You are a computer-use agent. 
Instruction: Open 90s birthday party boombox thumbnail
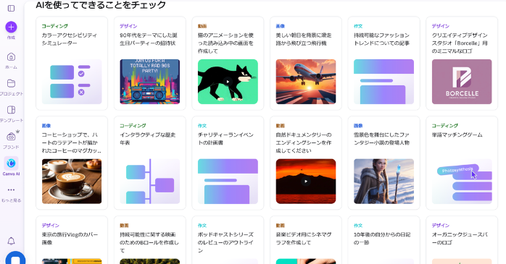coord(150,82)
